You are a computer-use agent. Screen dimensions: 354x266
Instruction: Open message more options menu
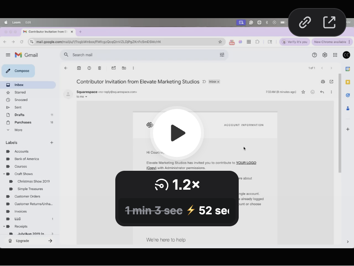pos(331,92)
